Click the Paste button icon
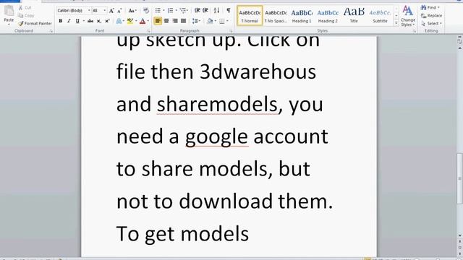The height and width of the screenshot is (260, 463). (9, 11)
